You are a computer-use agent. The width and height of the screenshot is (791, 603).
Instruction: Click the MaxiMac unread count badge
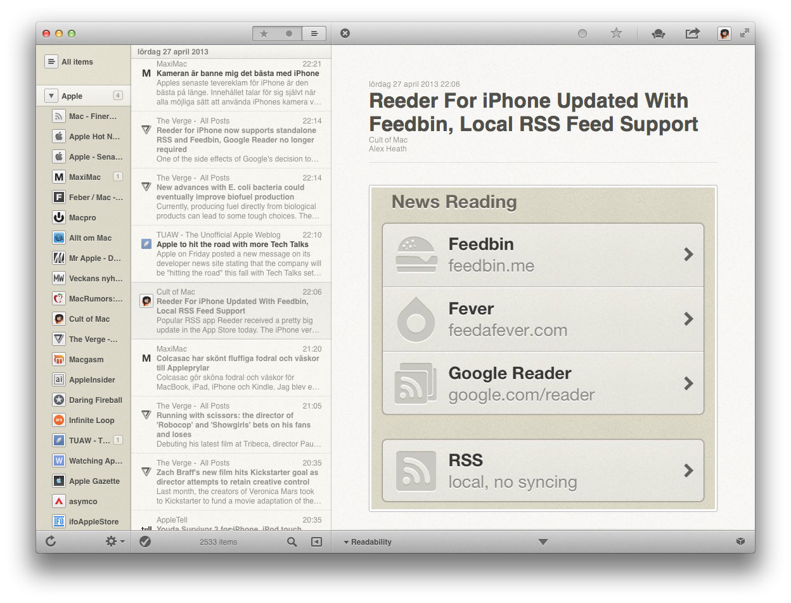118,177
